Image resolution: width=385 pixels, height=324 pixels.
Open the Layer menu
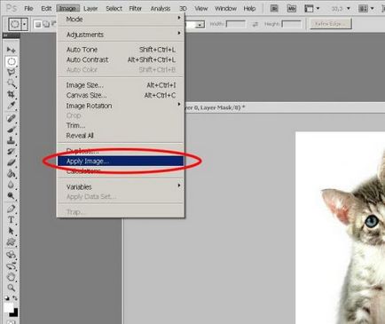tap(90, 8)
